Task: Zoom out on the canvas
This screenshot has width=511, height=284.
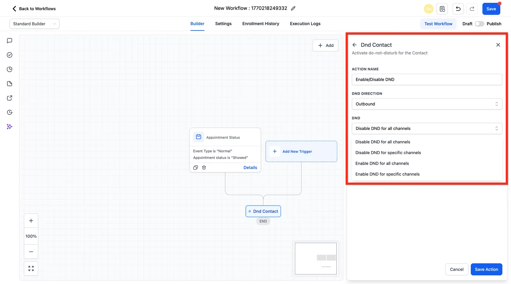Action: coord(31,252)
